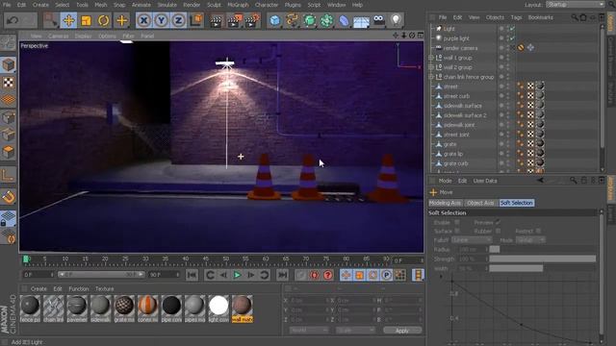Open the spline pen tool icon

pos(292,20)
